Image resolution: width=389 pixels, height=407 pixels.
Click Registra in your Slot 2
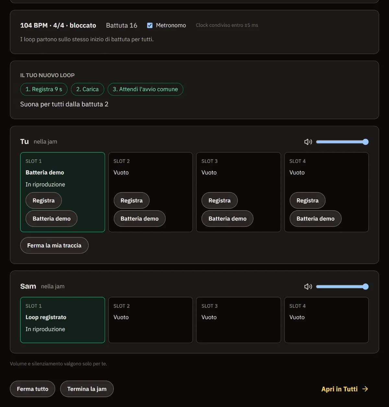pos(132,200)
